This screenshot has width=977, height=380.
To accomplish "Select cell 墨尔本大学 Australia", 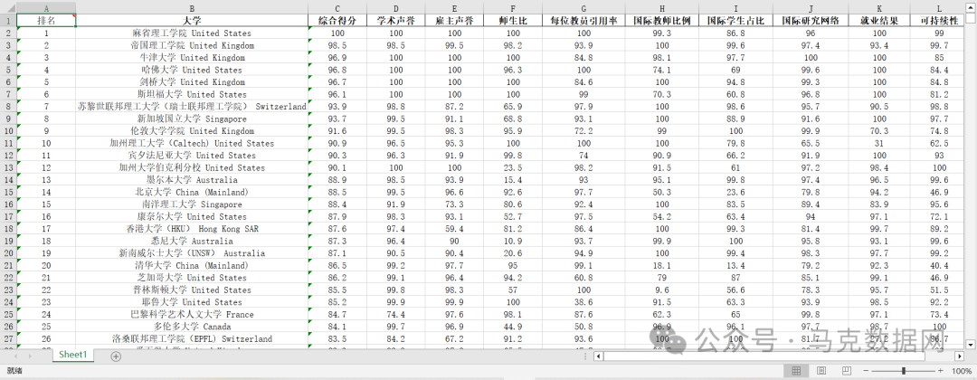I will tap(192, 179).
